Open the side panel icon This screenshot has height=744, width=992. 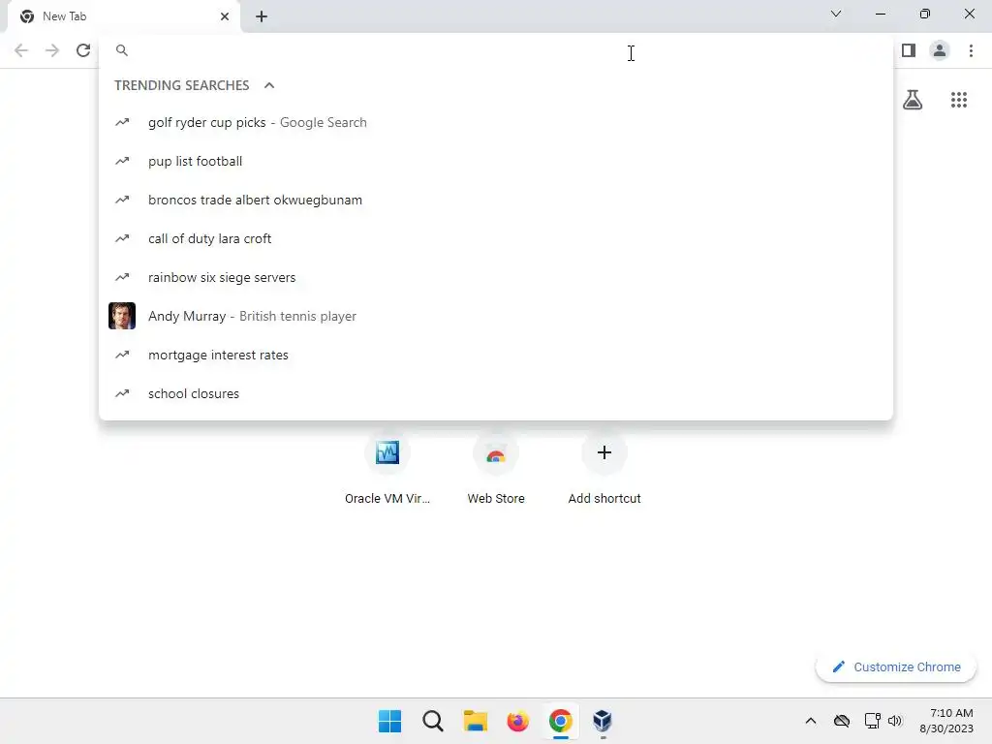[x=909, y=50]
